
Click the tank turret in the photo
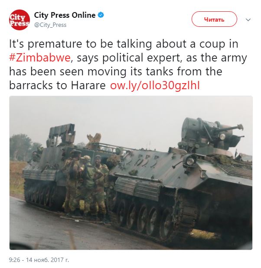212,136
